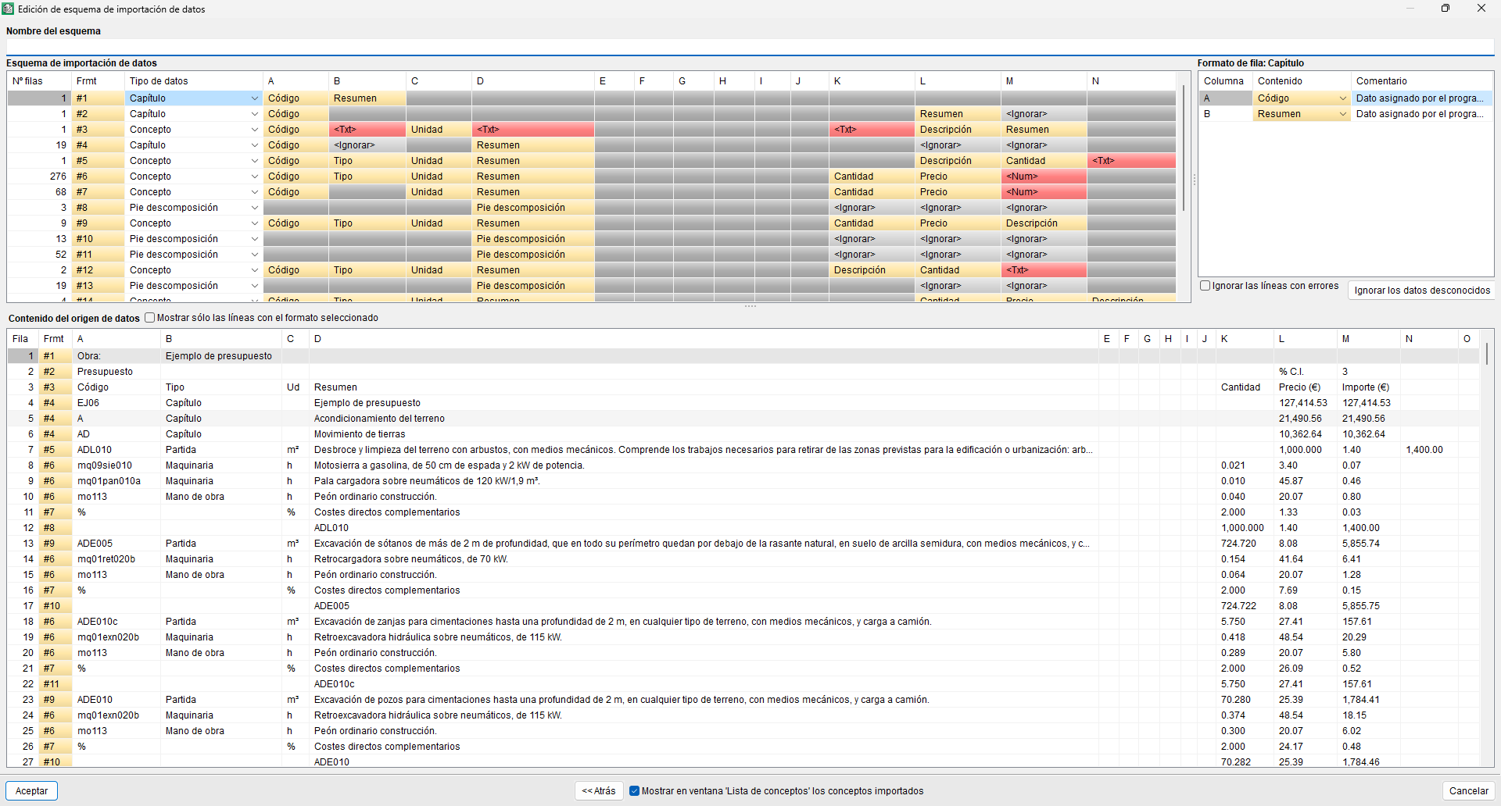Select 'Dato asignado por el progra...' comment for column A
The width and height of the screenshot is (1501, 806).
(1422, 98)
